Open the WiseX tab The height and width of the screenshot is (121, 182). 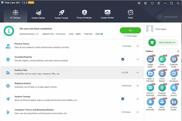(x=131, y=15)
